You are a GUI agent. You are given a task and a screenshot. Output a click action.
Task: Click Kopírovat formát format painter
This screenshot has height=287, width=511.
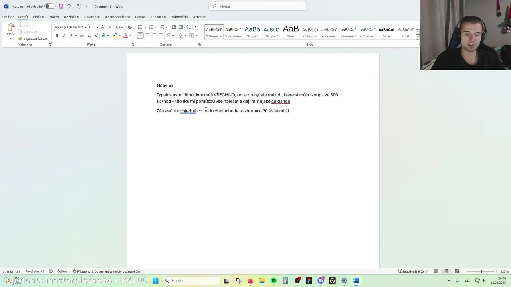(x=33, y=39)
